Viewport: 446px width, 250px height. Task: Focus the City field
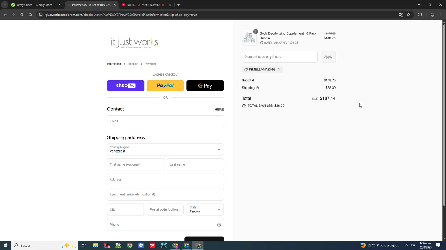[x=125, y=210]
